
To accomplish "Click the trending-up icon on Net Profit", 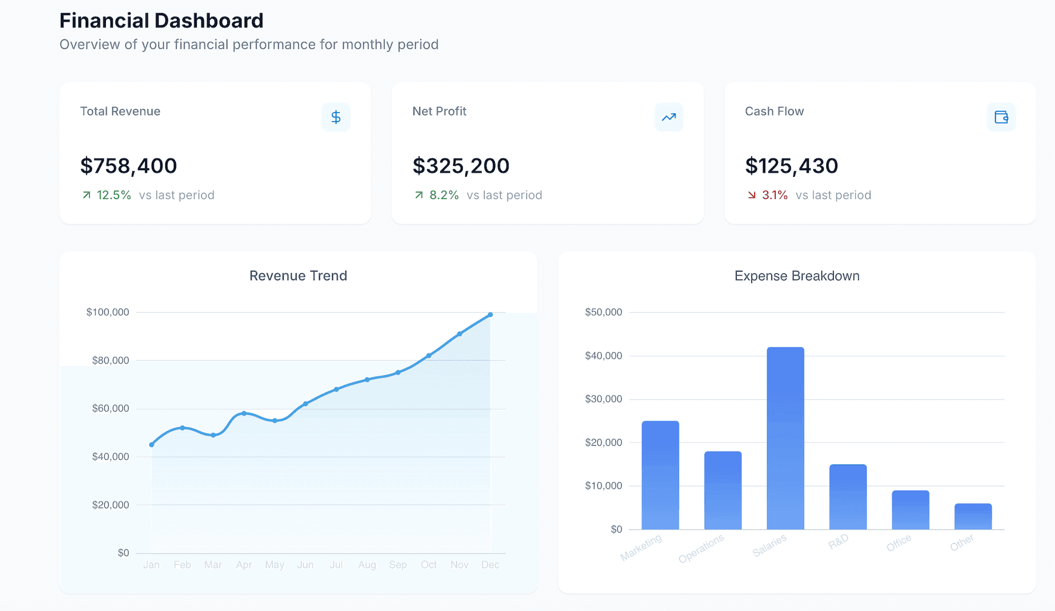I will 668,117.
